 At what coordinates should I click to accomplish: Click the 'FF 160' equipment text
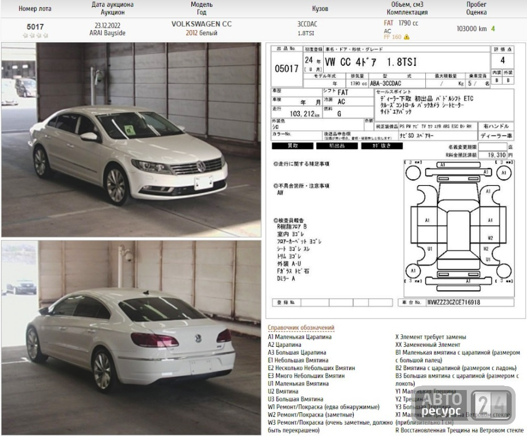tap(392, 37)
